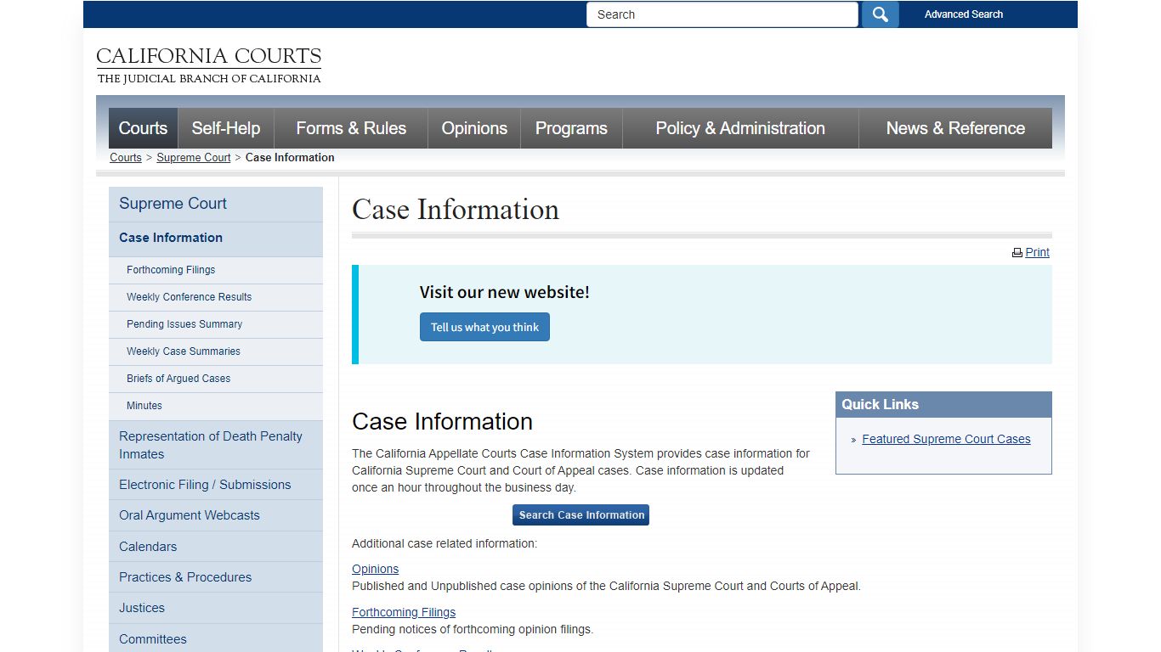Open Committees in the sidebar
1161x652 pixels.
(216, 639)
